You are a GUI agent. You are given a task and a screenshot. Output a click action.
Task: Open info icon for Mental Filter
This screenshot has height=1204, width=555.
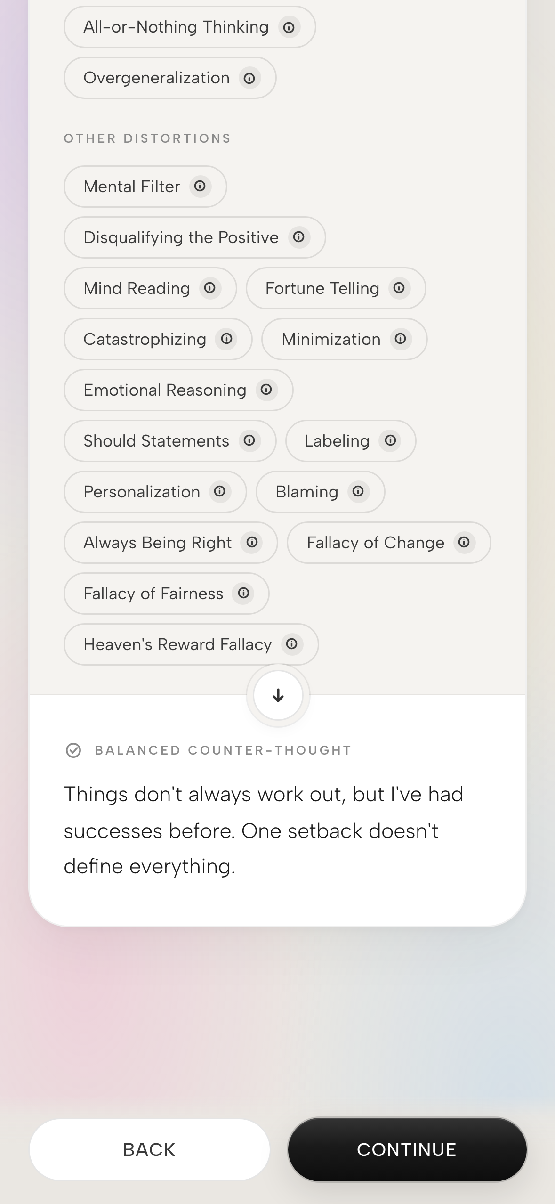click(200, 186)
